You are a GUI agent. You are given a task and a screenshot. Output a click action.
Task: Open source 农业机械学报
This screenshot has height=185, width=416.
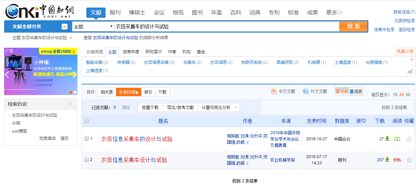(282, 160)
